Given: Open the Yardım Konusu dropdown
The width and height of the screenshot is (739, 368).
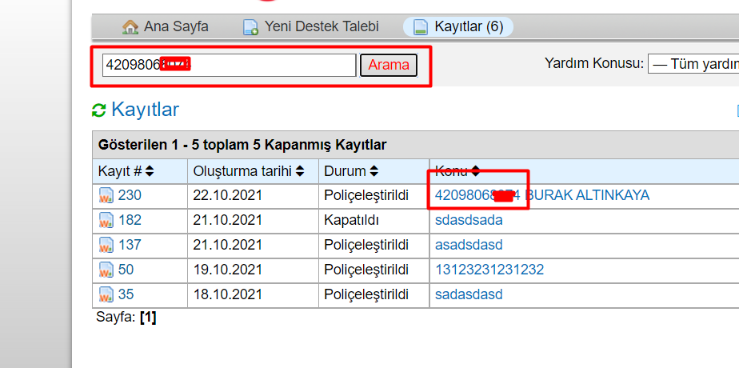Looking at the screenshot, I should 693,64.
